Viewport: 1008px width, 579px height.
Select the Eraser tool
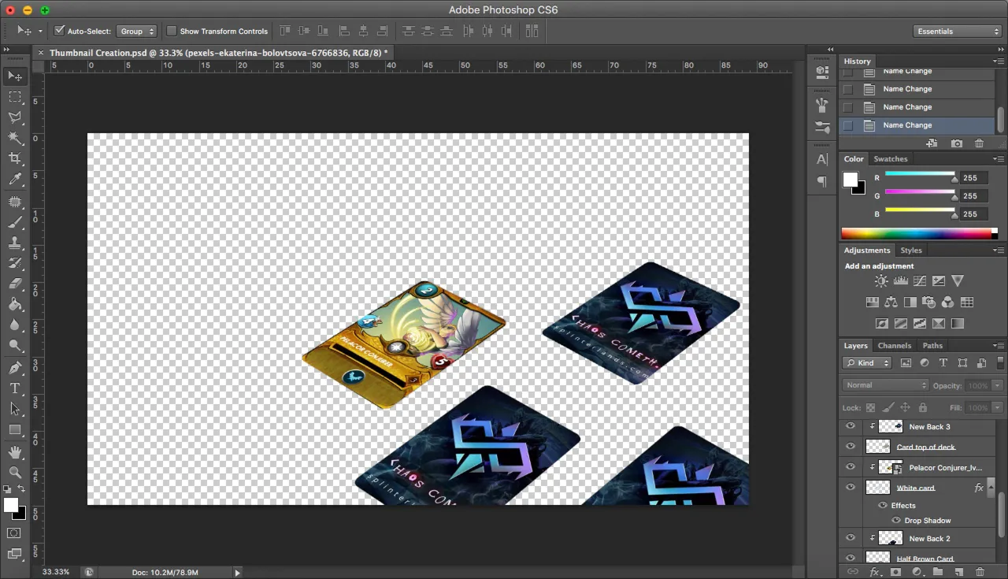[15, 284]
